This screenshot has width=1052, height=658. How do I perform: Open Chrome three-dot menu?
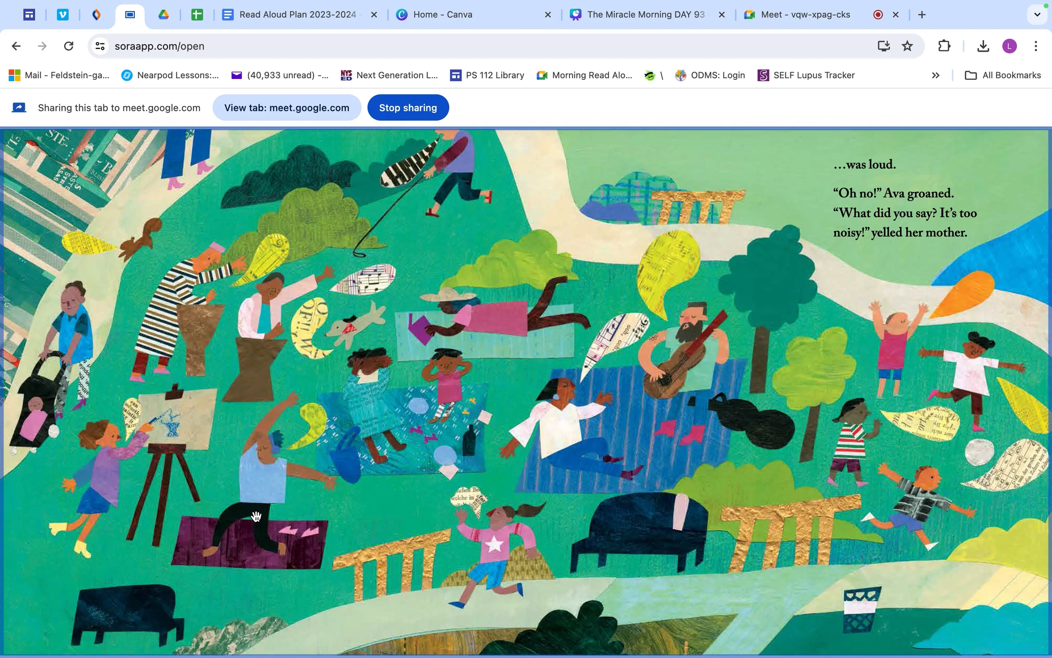[x=1036, y=46]
